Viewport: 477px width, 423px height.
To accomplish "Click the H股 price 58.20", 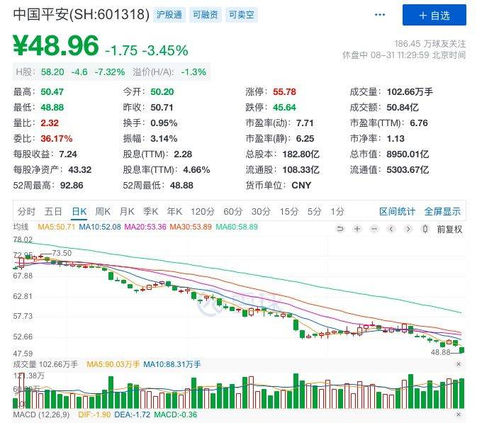I will [x=52, y=72].
